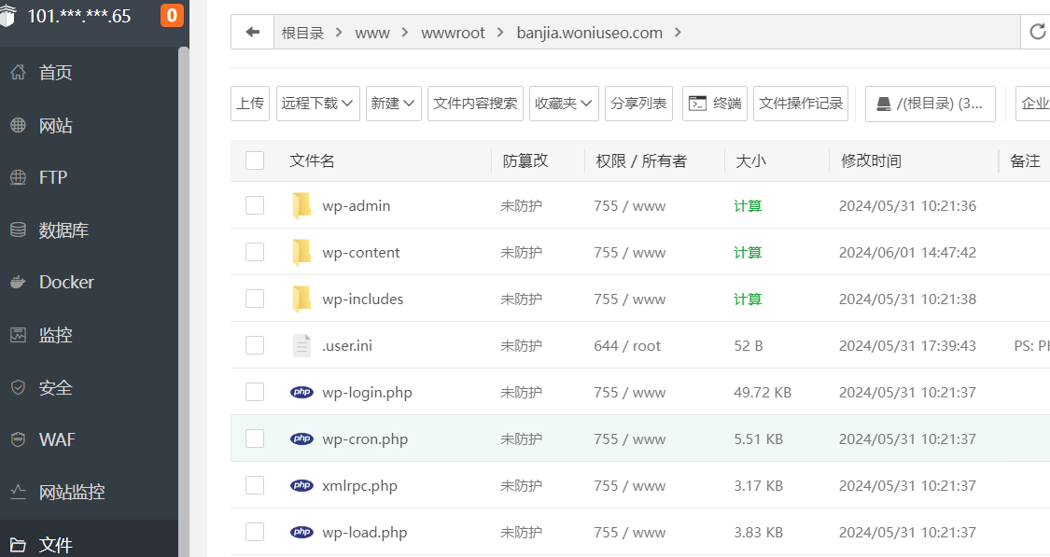Image resolution: width=1050 pixels, height=557 pixels.
Task: Click 计算 size link for wp-includes
Action: point(748,299)
